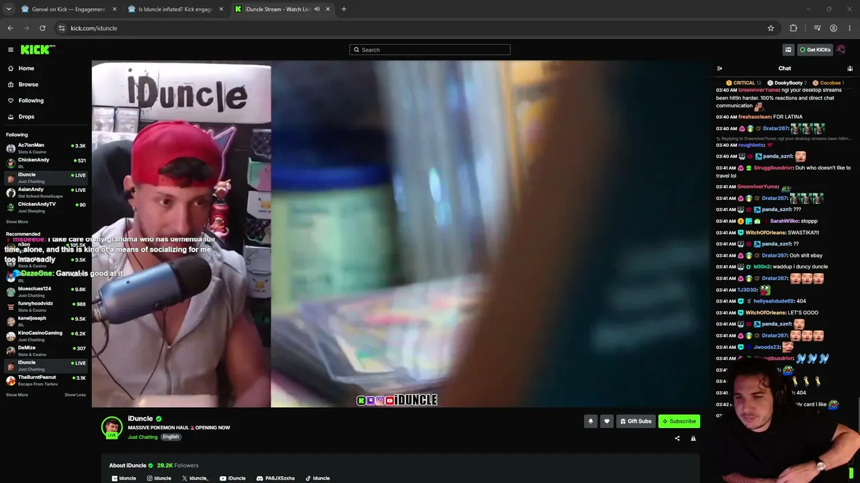The image size is (860, 483).
Task: Open ChickenAndyTV channel in Following list
Action: (x=46, y=207)
